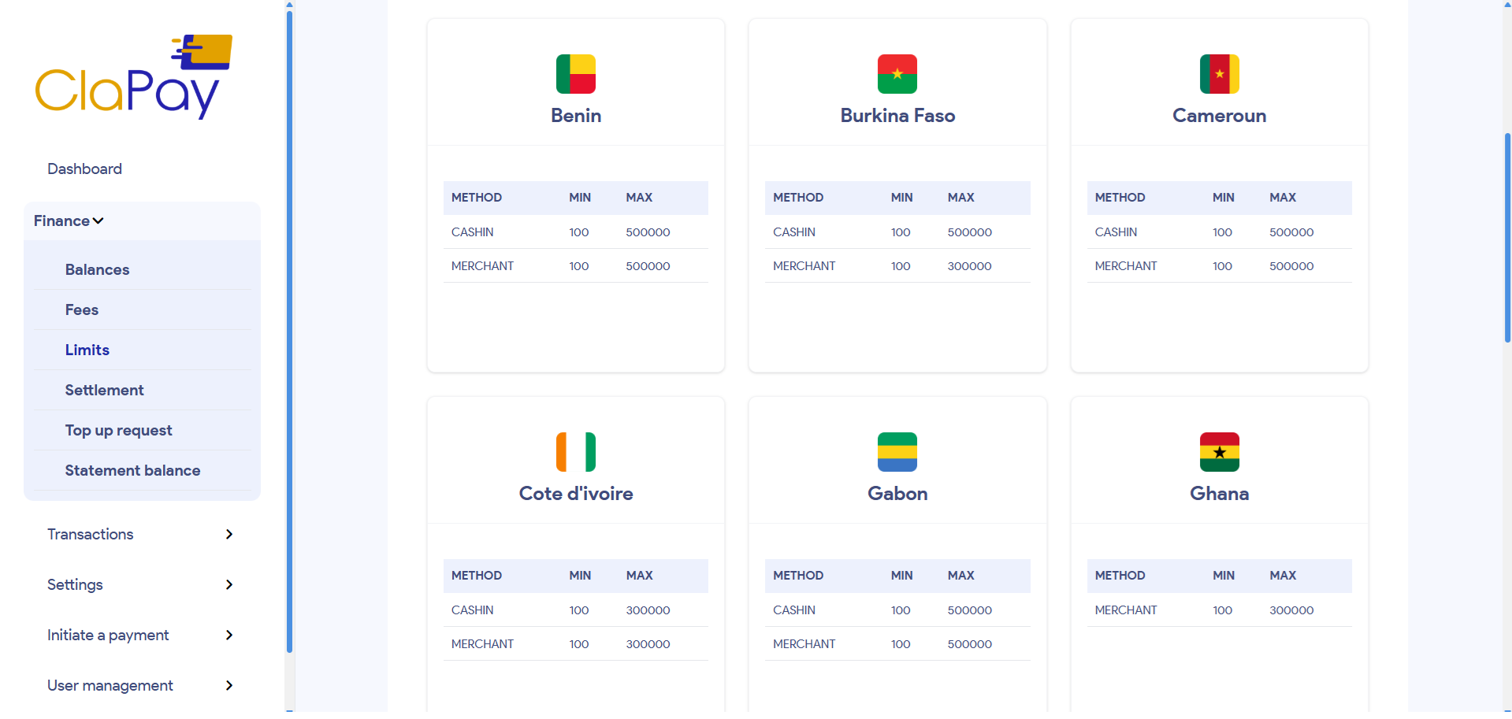The height and width of the screenshot is (719, 1512).
Task: Collapse the Finance section chevron
Action: tap(98, 221)
